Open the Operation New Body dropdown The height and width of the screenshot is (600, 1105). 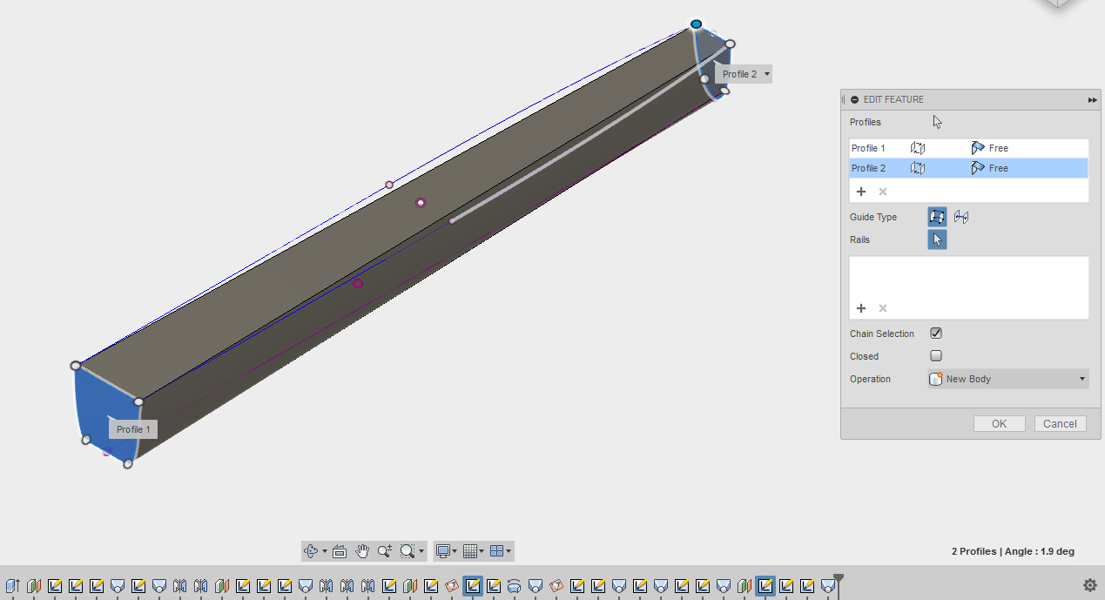click(x=1007, y=379)
